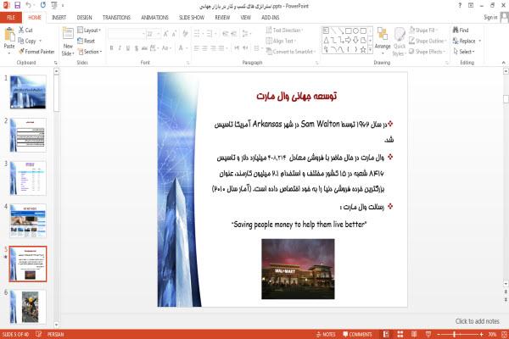Viewport: 509px width, 339px height.
Task: Open COMMENTS pane from status bar
Action: (357, 334)
